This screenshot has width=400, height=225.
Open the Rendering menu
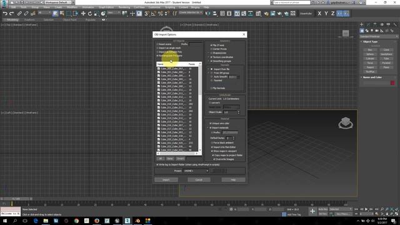tap(124, 7)
